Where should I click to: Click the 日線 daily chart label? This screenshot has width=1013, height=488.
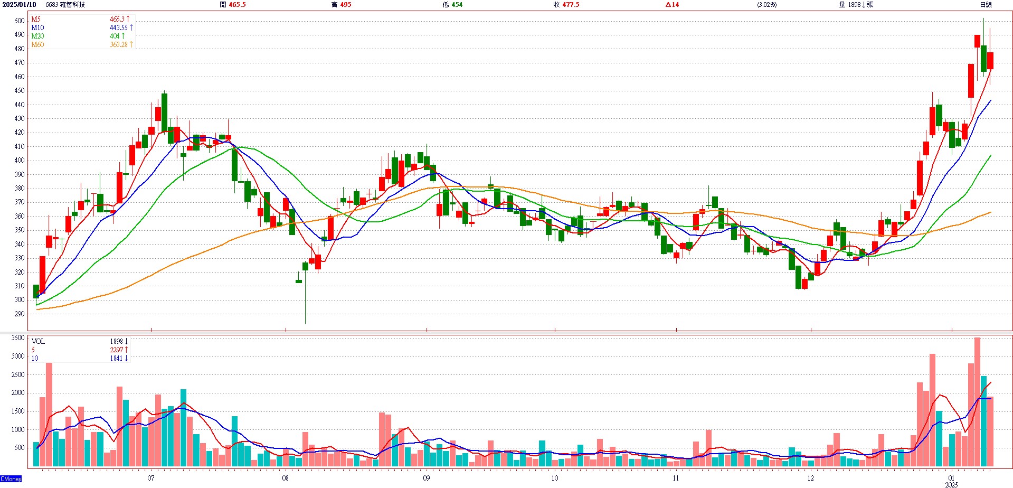pyautogui.click(x=986, y=5)
